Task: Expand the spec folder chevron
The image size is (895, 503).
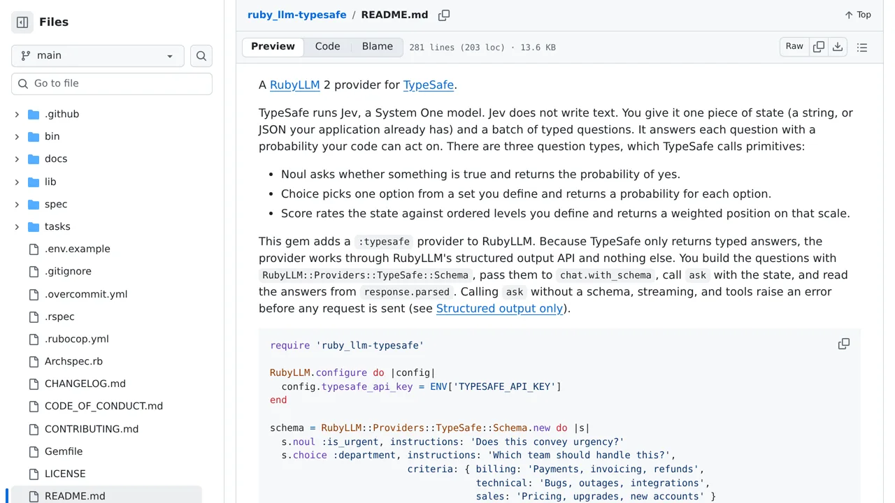Action: coord(17,204)
